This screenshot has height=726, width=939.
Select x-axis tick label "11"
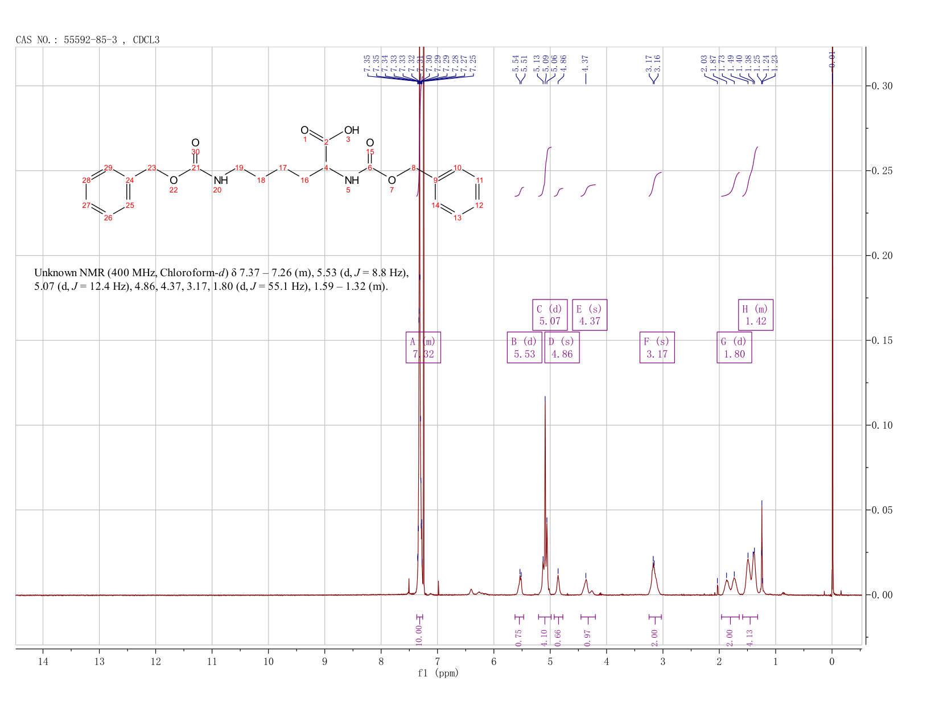(x=212, y=662)
